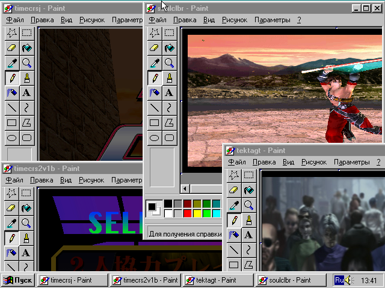Select the Airbrush tool in tektagt window
Screen dimensions: 385x288
click(x=234, y=235)
